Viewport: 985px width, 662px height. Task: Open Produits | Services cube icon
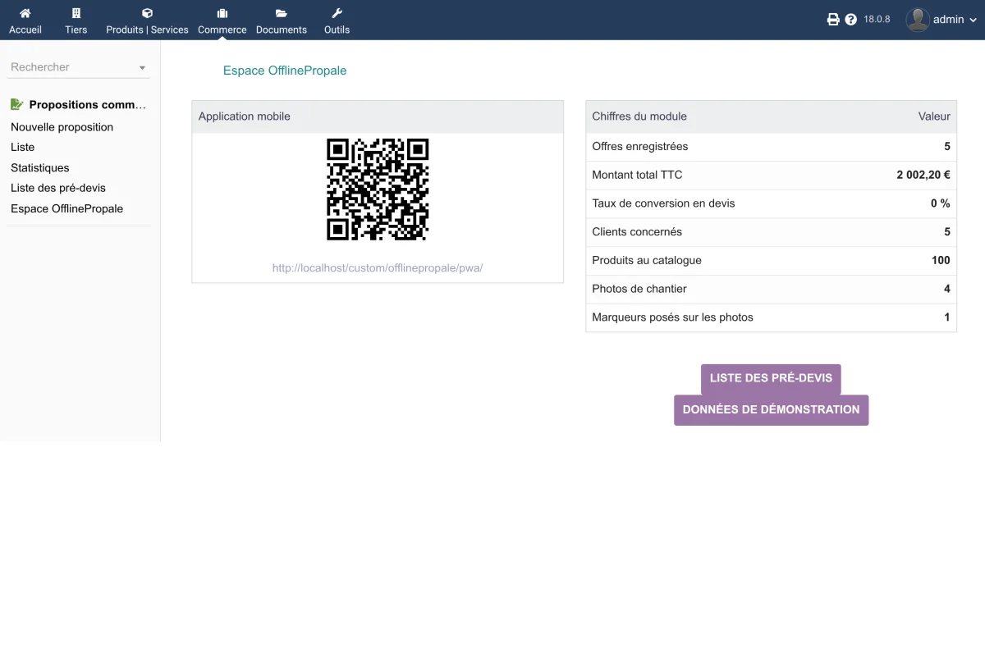tap(147, 13)
